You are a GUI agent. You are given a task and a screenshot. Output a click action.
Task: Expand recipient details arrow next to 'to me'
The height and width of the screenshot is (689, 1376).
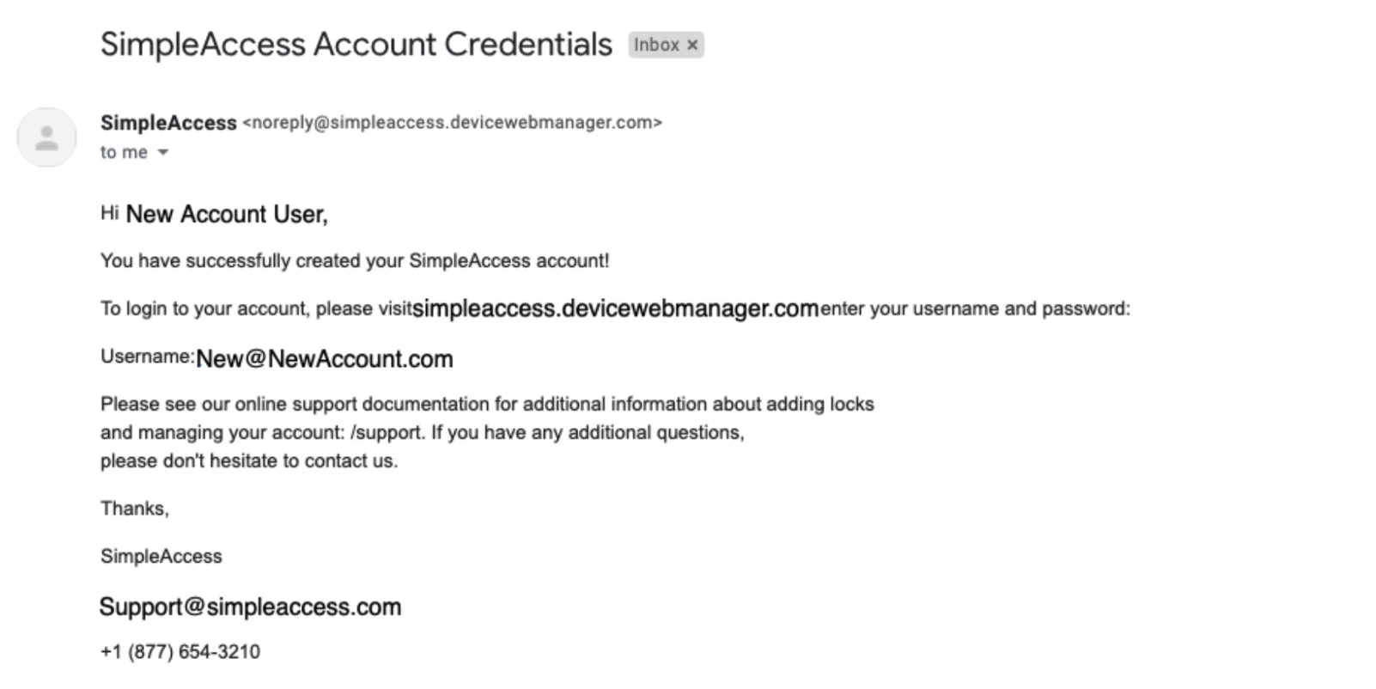162,153
